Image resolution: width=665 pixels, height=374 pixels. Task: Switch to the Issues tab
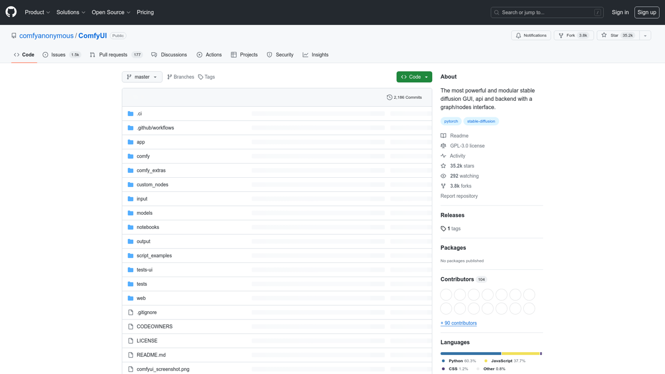(x=61, y=55)
